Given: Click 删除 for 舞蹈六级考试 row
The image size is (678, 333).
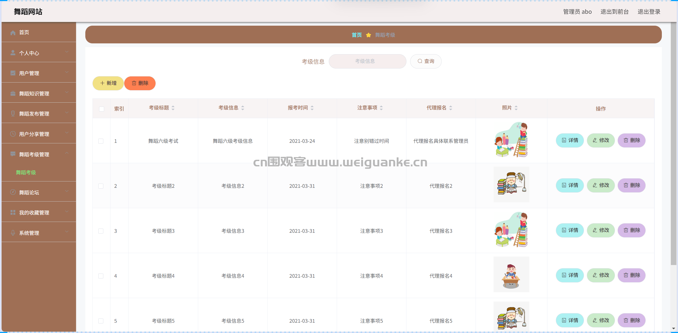Looking at the screenshot, I should coord(632,140).
